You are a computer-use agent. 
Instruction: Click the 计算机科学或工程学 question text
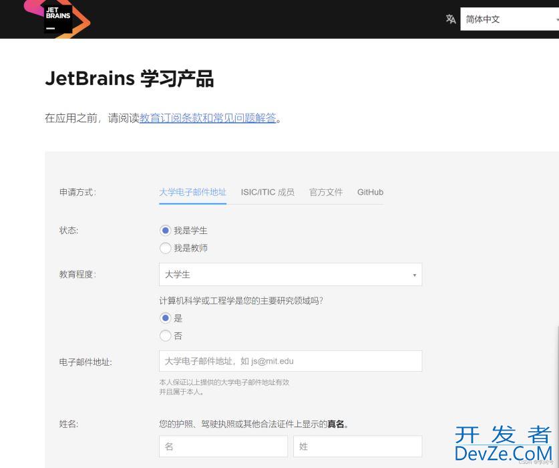point(241,301)
